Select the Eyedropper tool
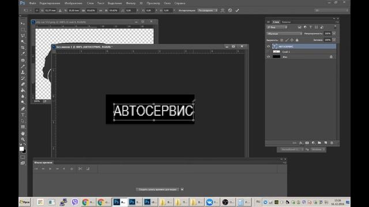Image resolution: width=369 pixels, height=207 pixels. tap(23, 53)
